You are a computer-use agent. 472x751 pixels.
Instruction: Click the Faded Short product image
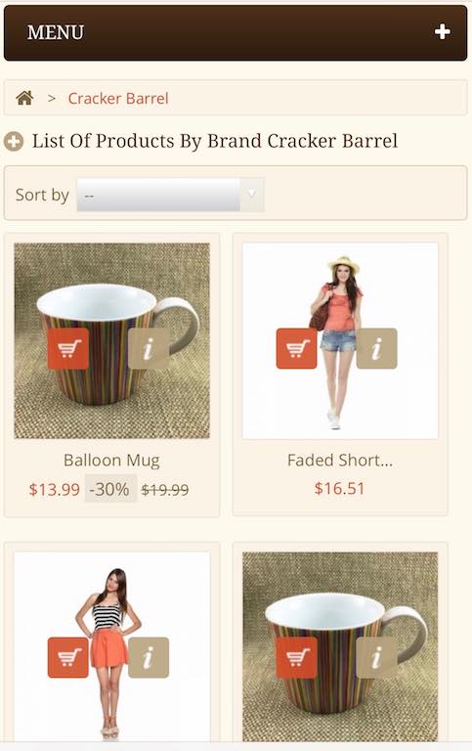coord(340,340)
